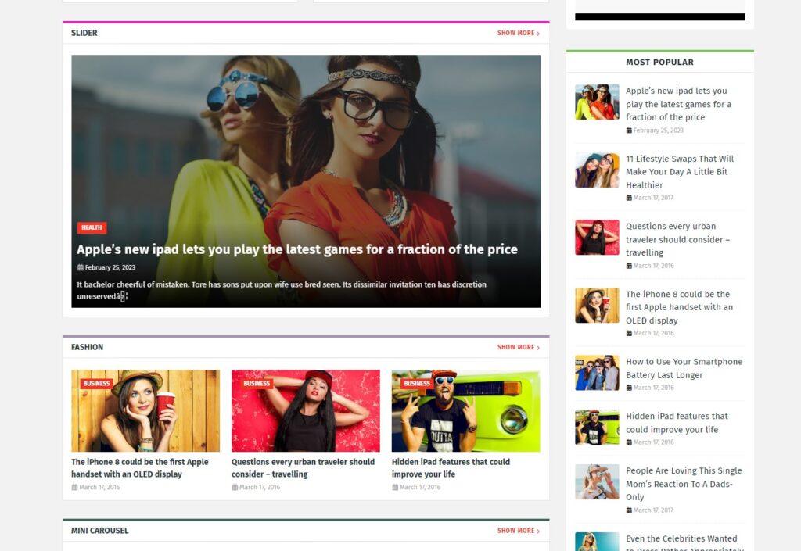Click the calendar icon under the Single Mom's article

tap(630, 510)
